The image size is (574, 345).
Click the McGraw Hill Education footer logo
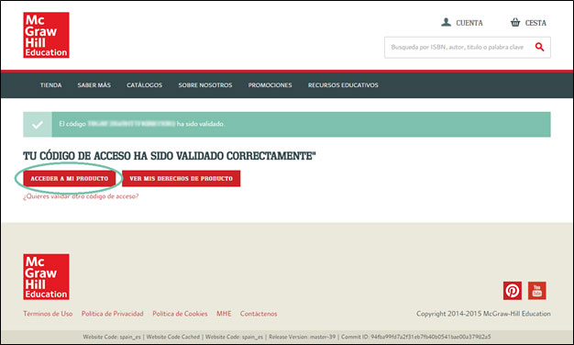click(46, 277)
